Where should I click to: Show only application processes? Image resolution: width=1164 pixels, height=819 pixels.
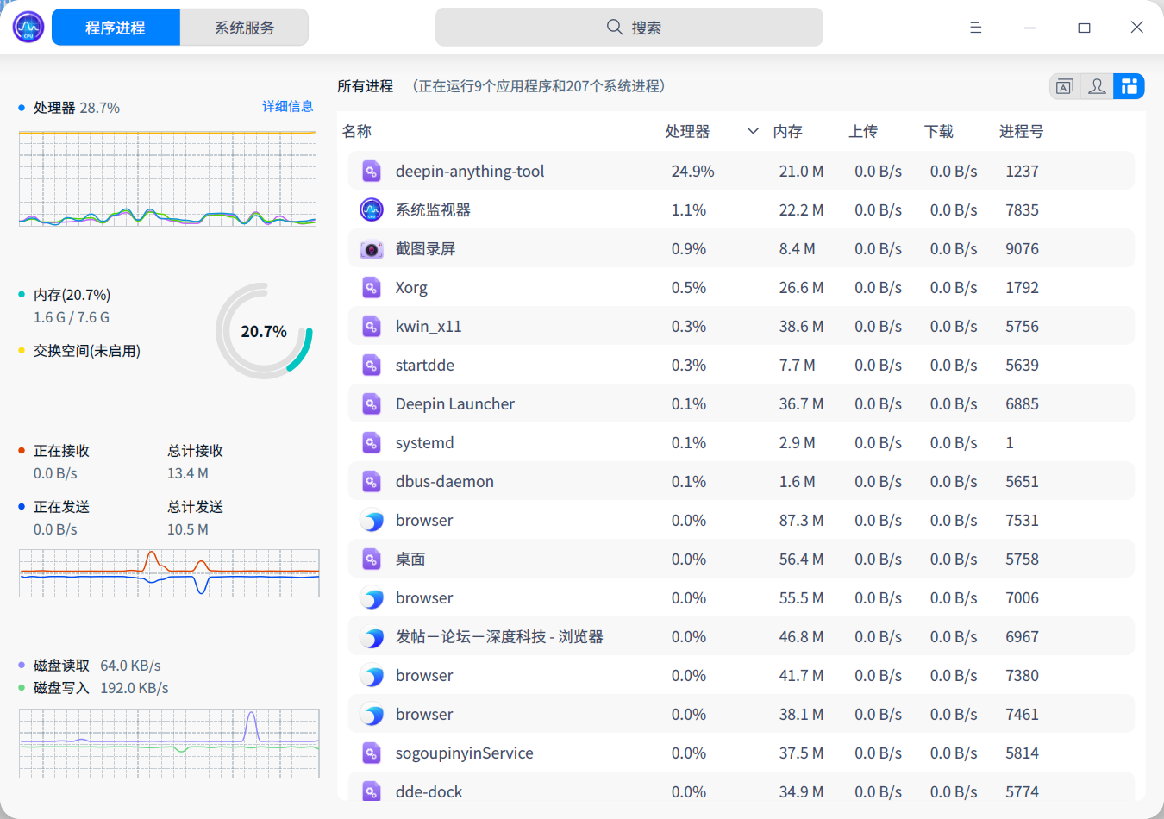pyautogui.click(x=1065, y=86)
